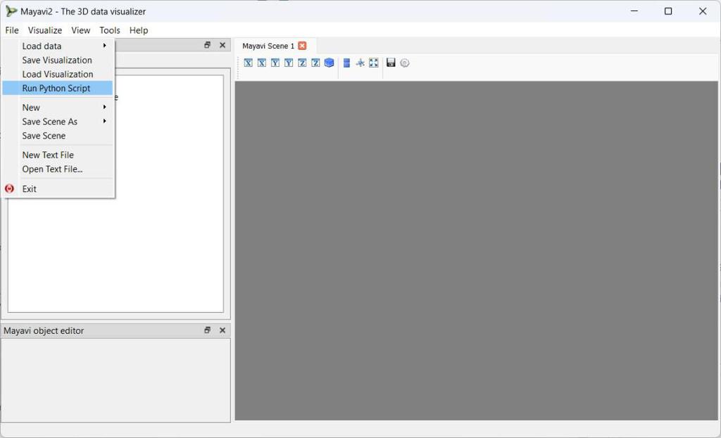Image resolution: width=721 pixels, height=438 pixels.
Task: Undock the Mayavi object editor panel
Action: [207, 330]
